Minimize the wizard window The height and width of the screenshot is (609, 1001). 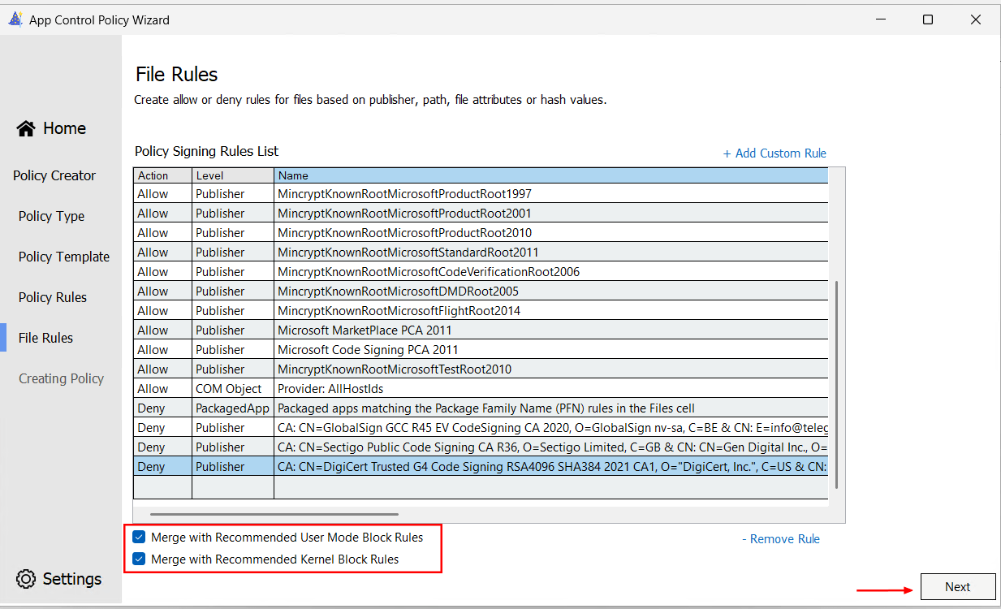(x=880, y=19)
